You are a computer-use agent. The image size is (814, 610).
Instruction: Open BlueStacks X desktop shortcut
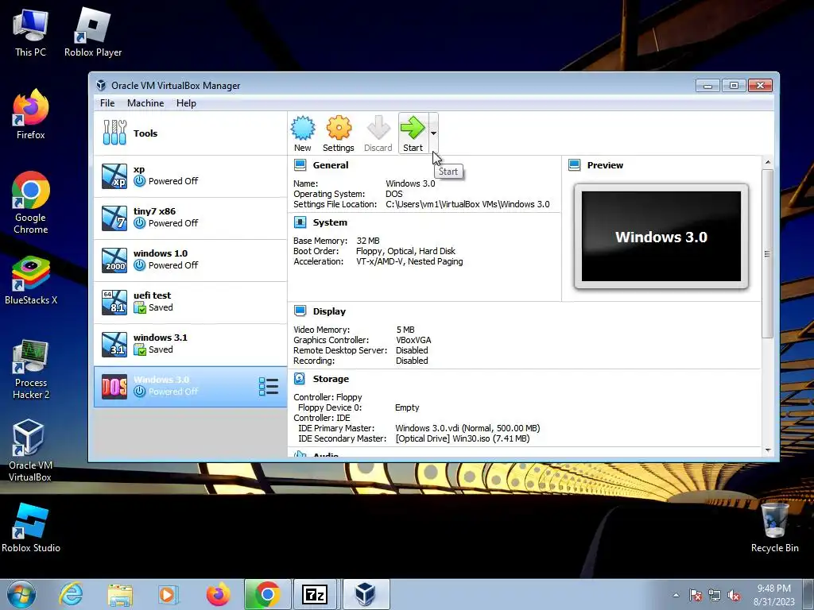click(31, 280)
